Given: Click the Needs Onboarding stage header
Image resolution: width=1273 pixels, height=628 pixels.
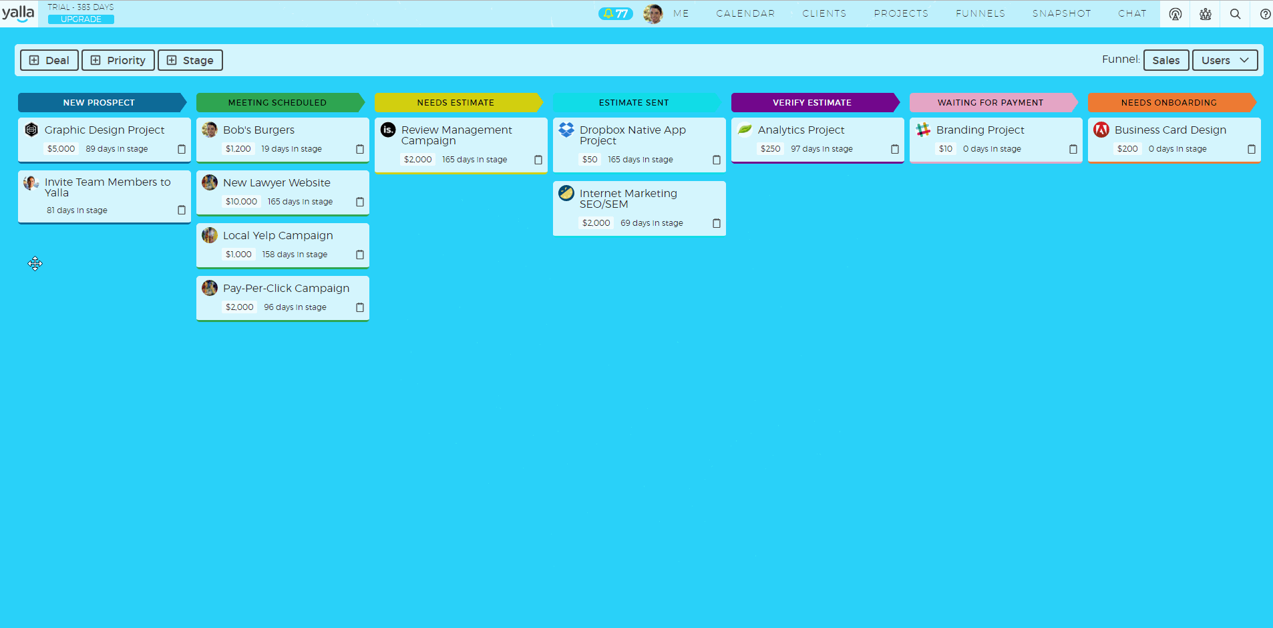Looking at the screenshot, I should coord(1172,102).
